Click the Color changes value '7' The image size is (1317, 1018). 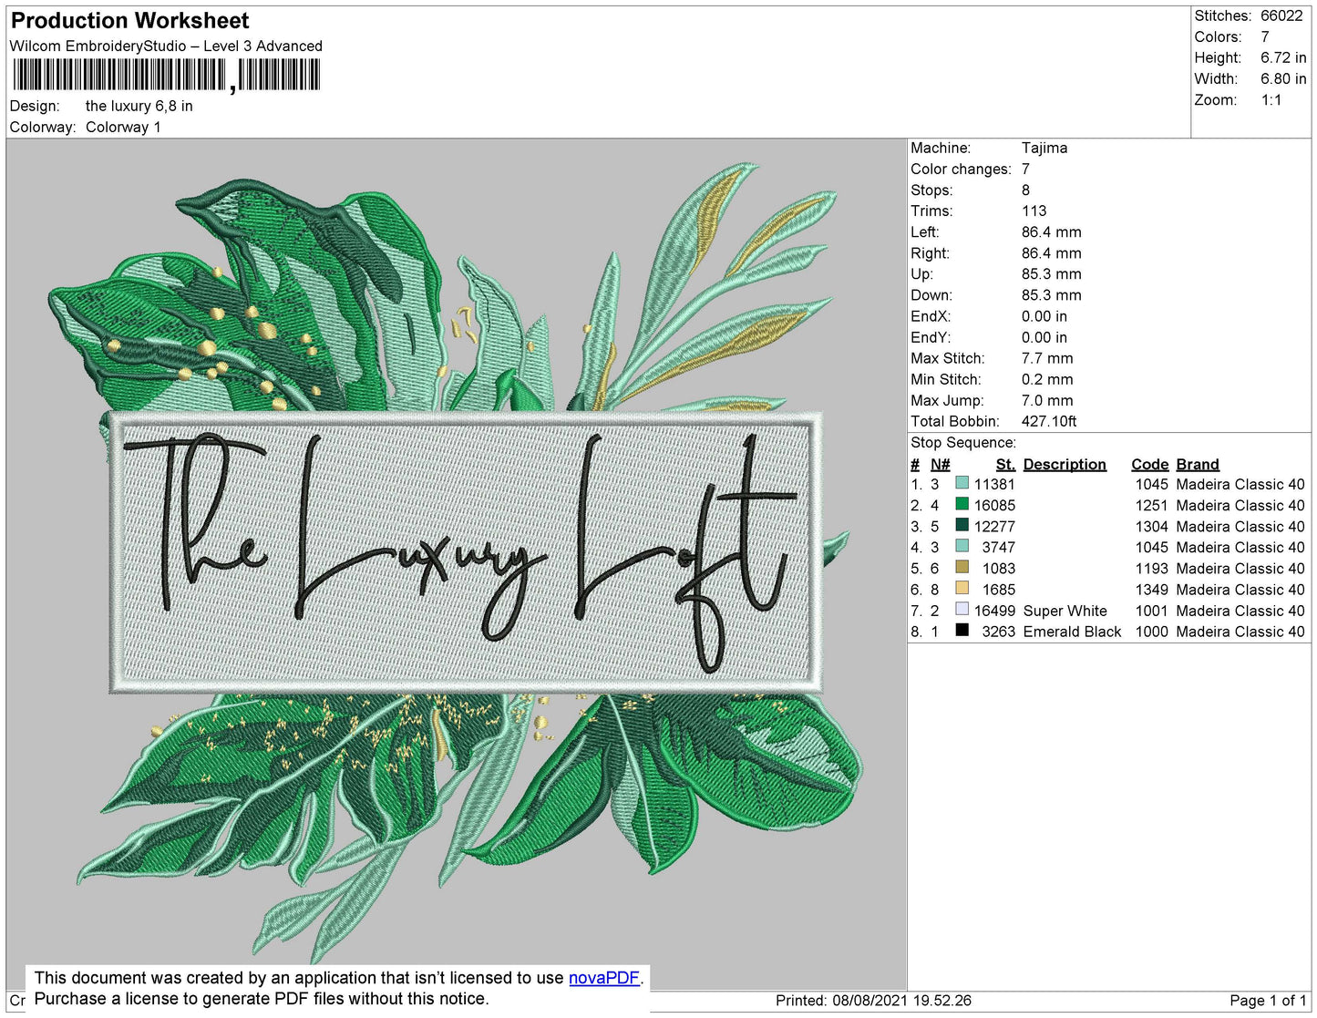coord(1025,169)
